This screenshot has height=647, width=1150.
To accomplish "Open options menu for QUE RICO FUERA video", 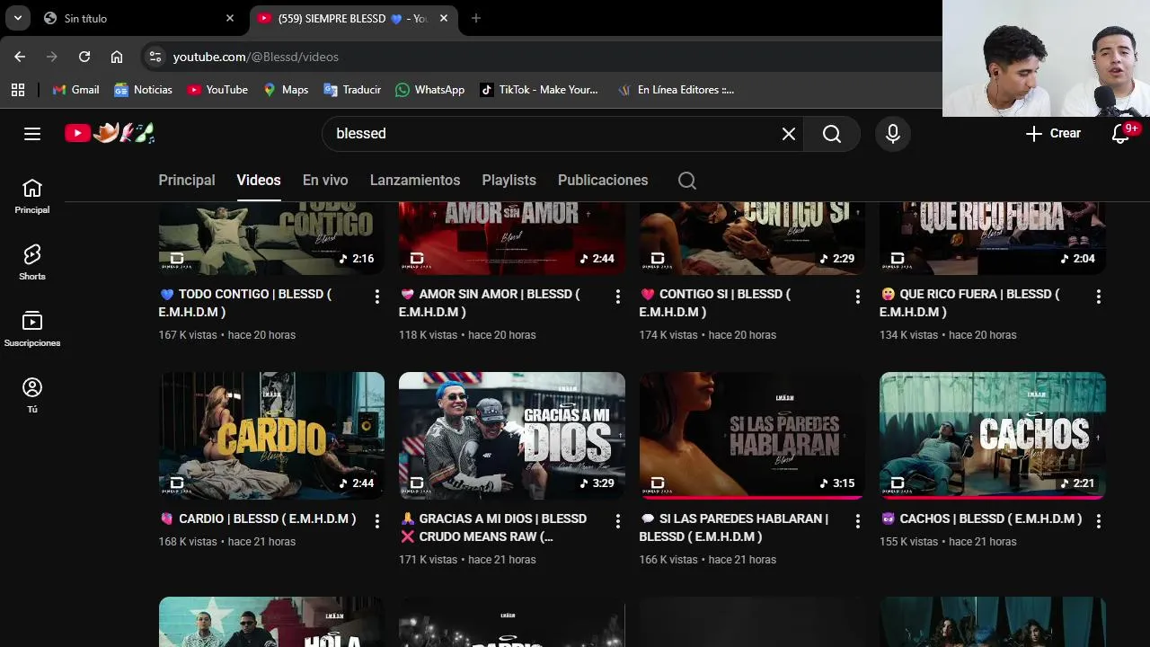I will point(1098,297).
